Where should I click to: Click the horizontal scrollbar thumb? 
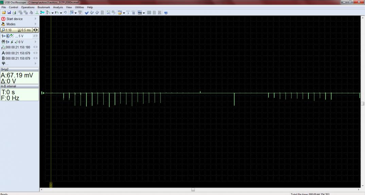point(193,190)
